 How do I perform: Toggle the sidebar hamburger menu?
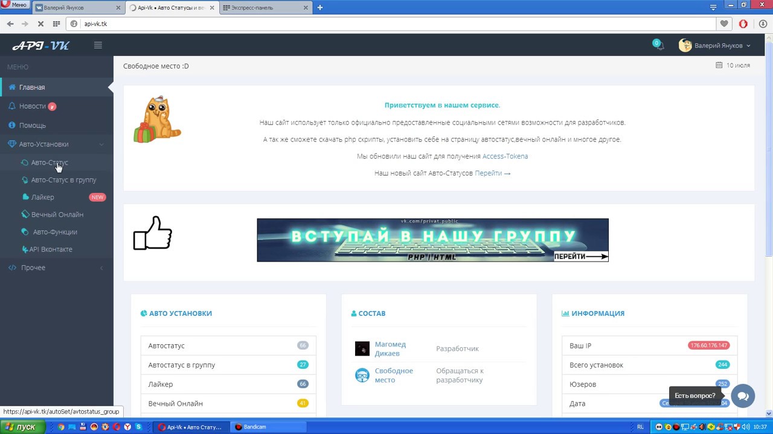98,45
